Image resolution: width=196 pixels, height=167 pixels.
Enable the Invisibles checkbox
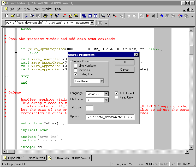75,70
